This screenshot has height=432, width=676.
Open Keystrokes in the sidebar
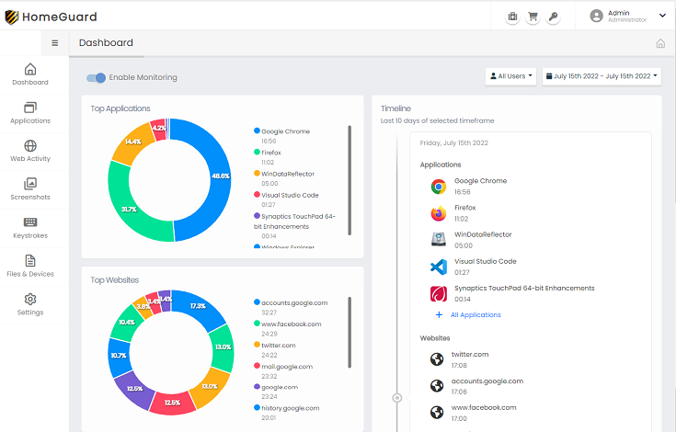tap(30, 228)
